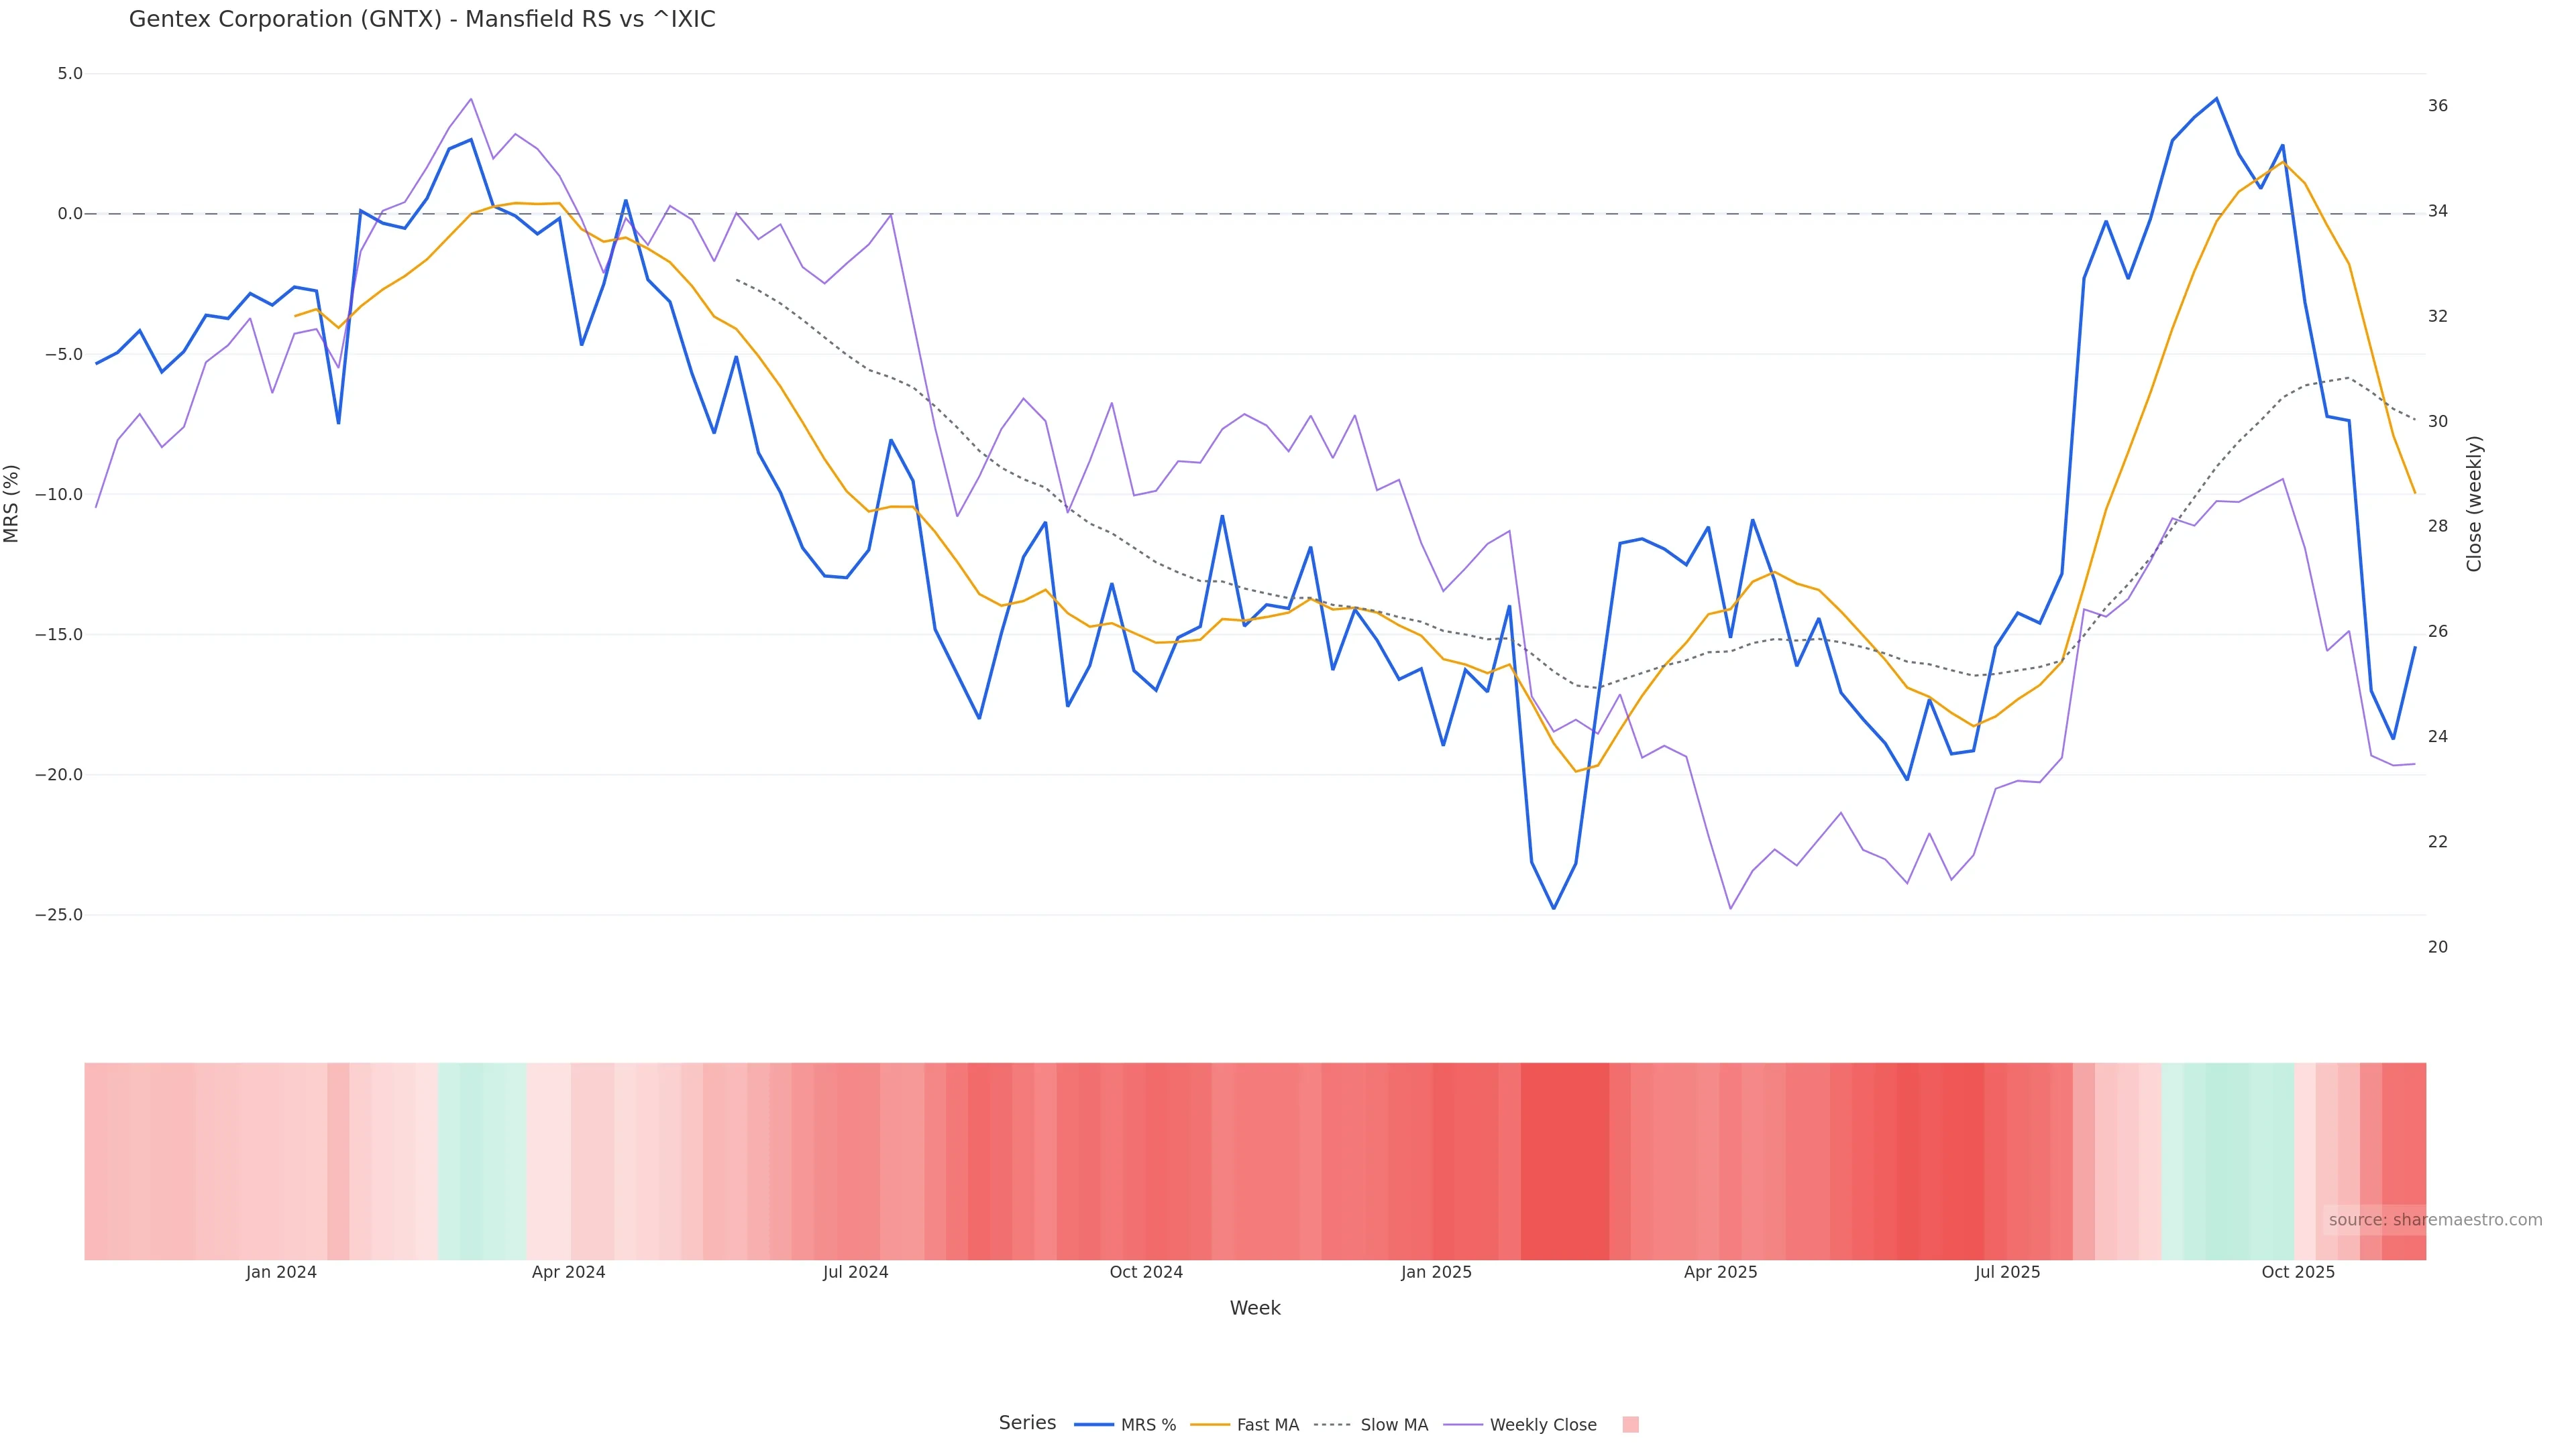Click the 20 tick on Close axis
Viewport: 2576px width, 1448px height.
click(x=2438, y=947)
